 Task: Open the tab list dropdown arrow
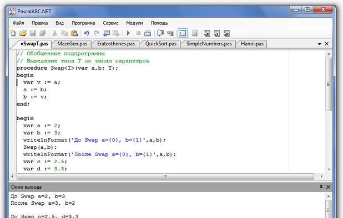[319, 44]
